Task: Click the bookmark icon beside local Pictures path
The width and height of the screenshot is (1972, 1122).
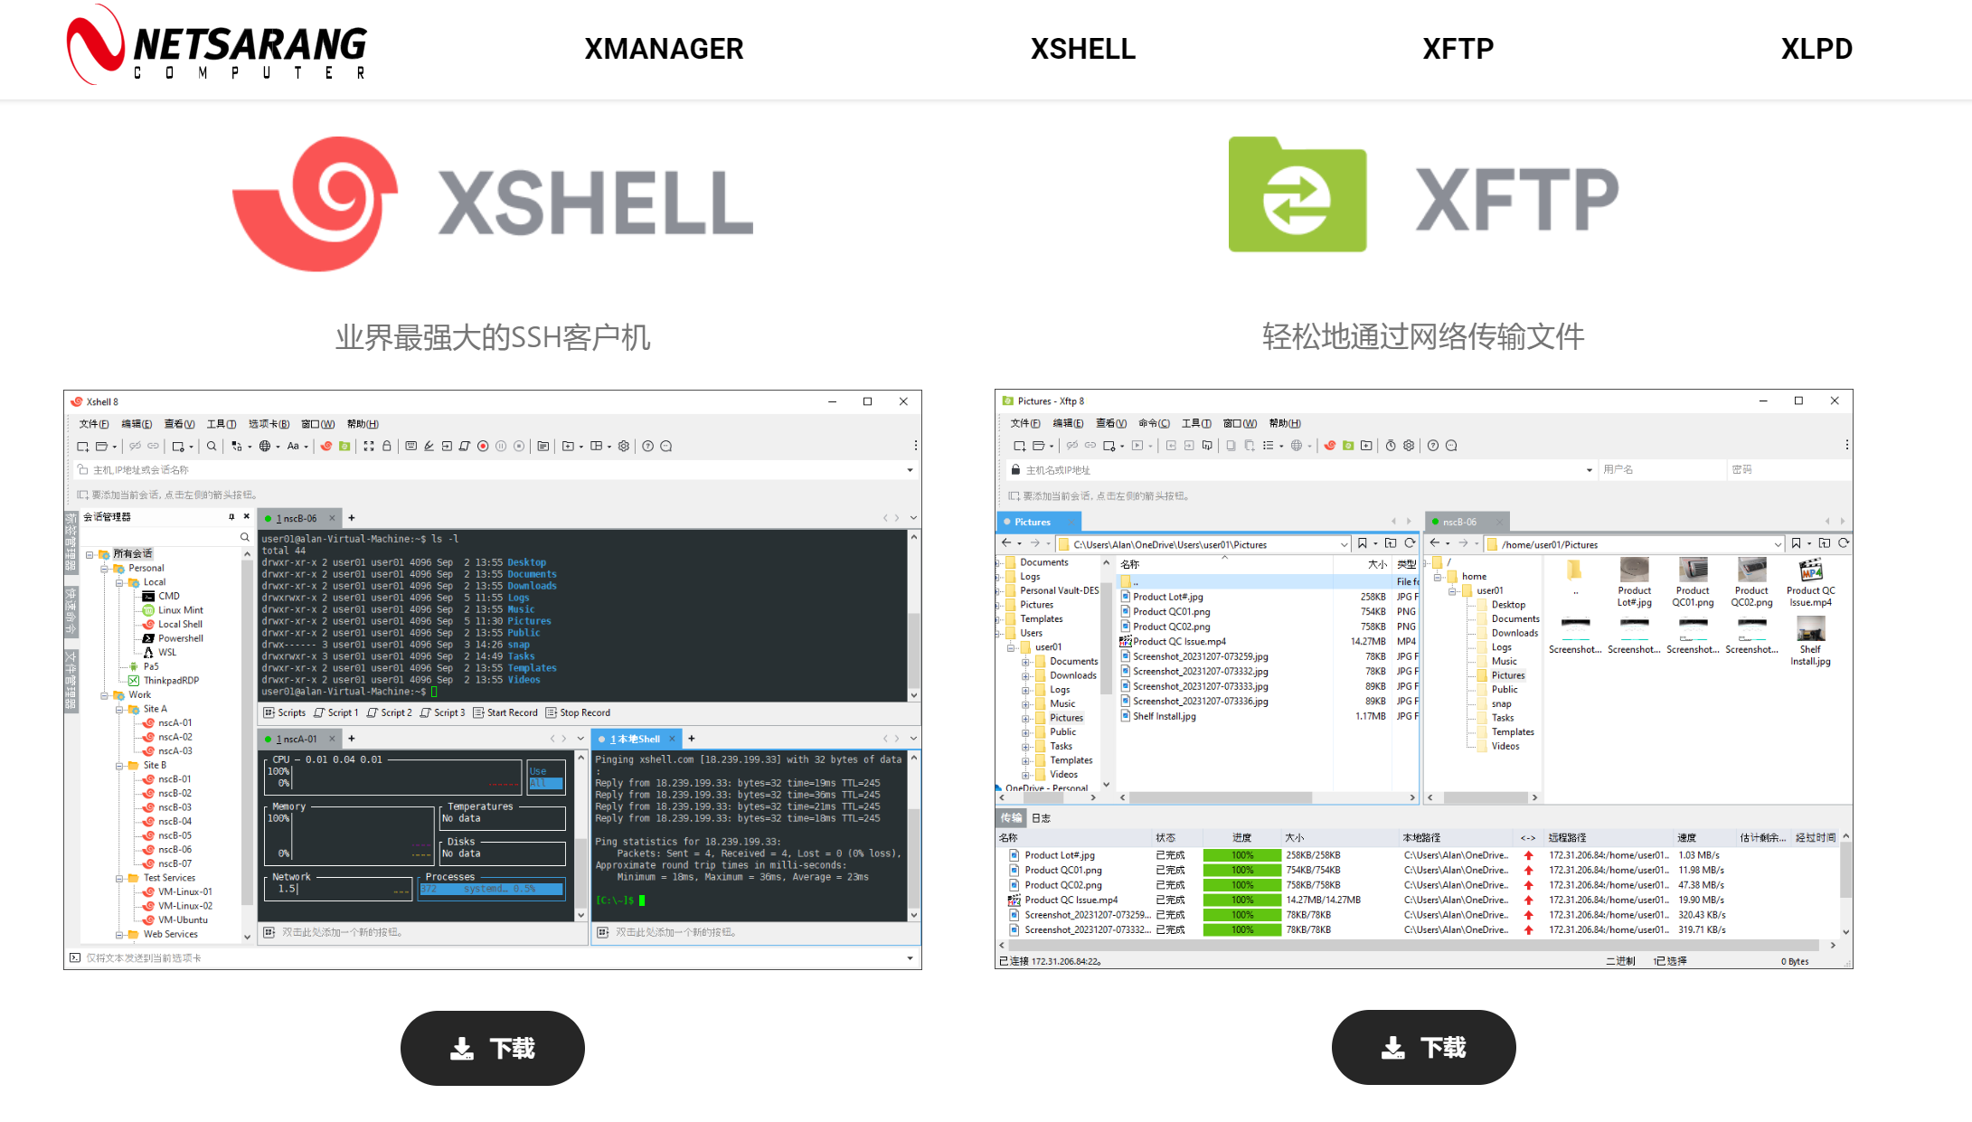Action: coord(1362,543)
